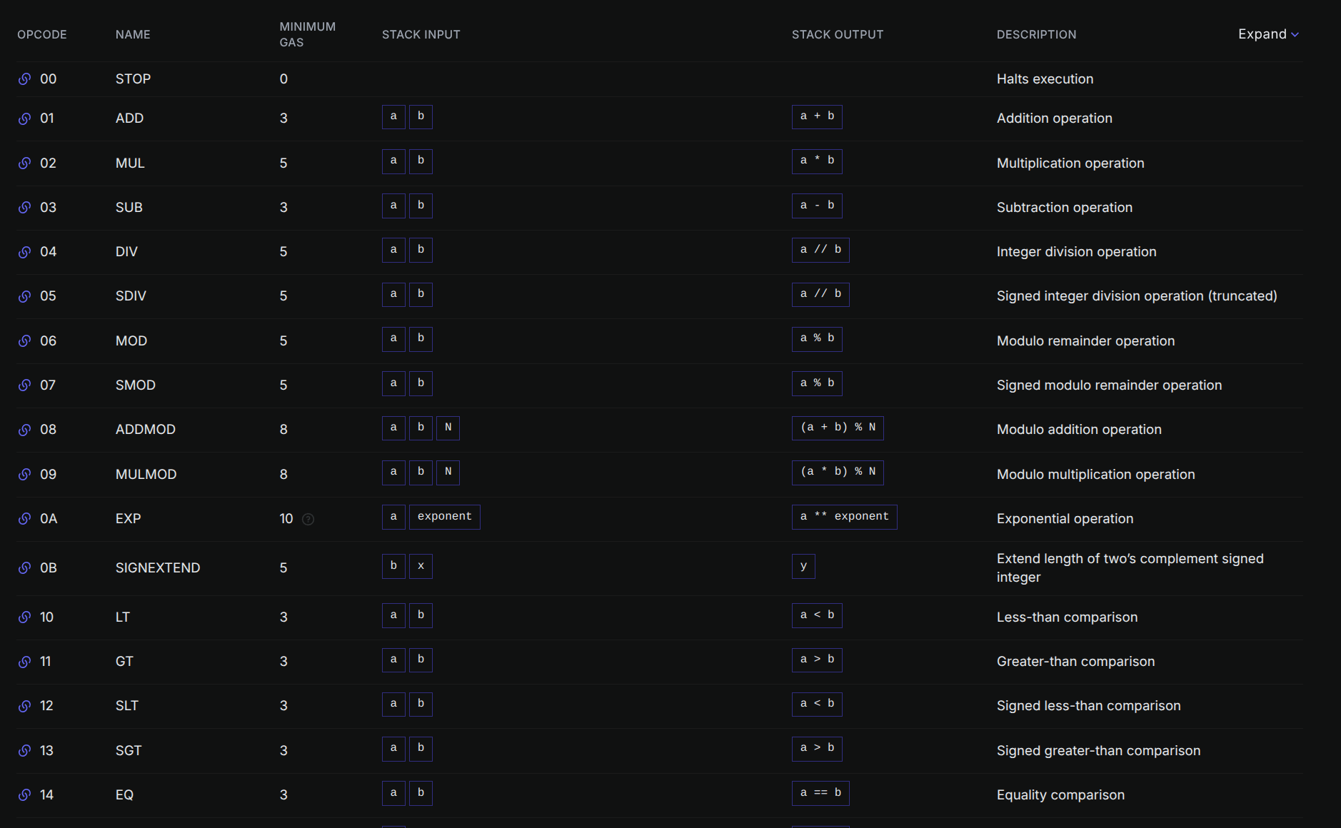This screenshot has height=828, width=1341.
Task: Click the NAME column header
Action: tap(133, 34)
